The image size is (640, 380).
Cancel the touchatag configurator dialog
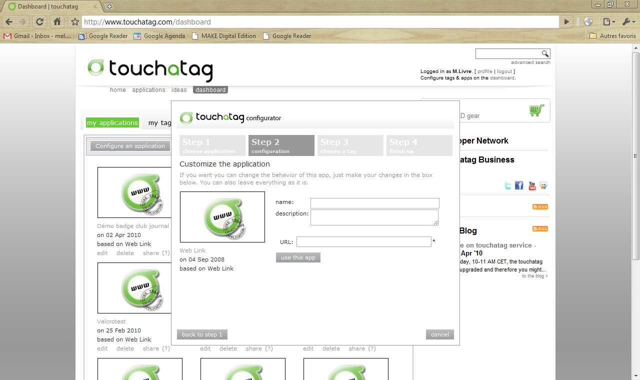[x=440, y=334]
